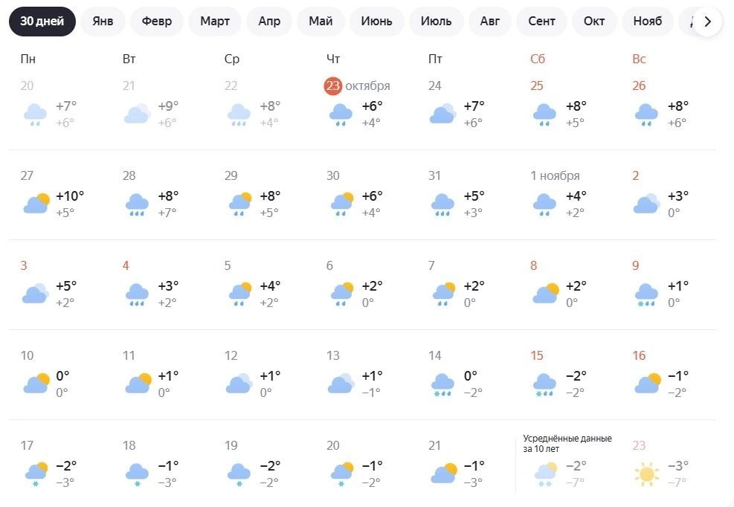This screenshot has width=734, height=507.
Task: Click the snow and rain icon for day 9
Action: (x=646, y=294)
